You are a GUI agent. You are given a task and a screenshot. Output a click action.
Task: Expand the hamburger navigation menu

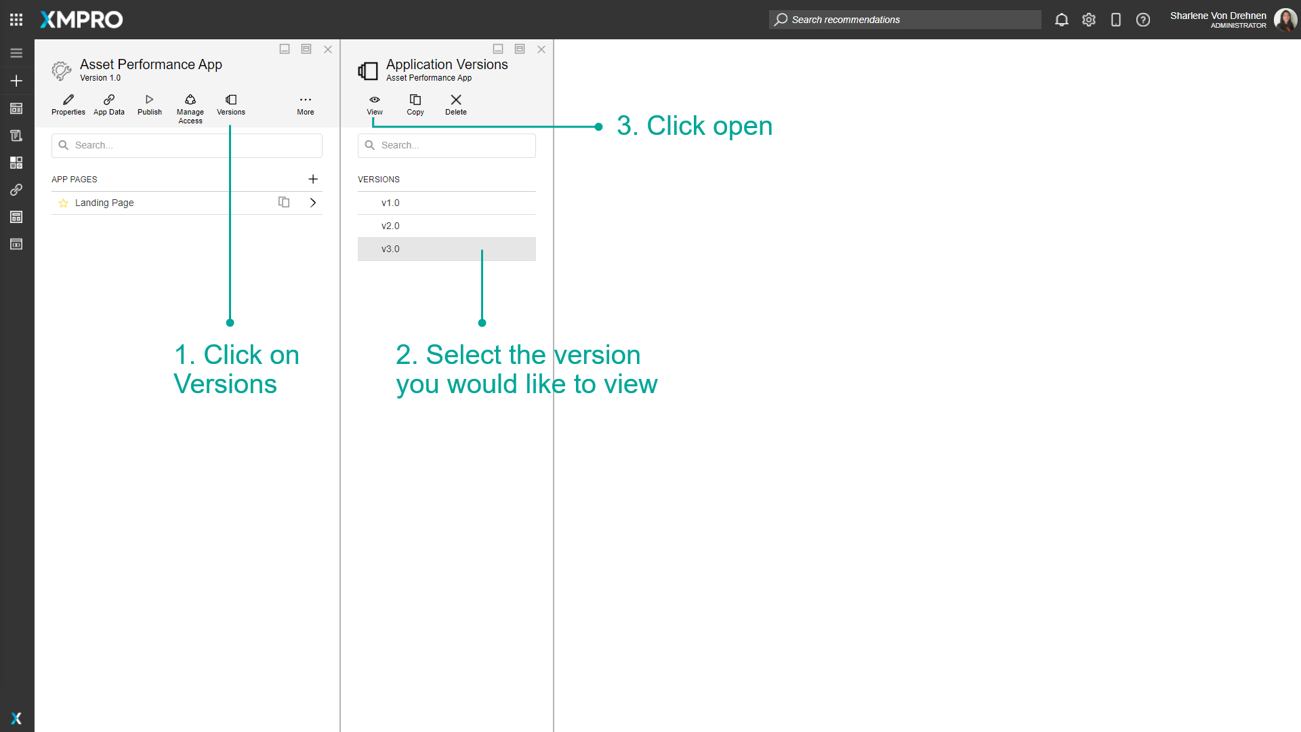16,53
